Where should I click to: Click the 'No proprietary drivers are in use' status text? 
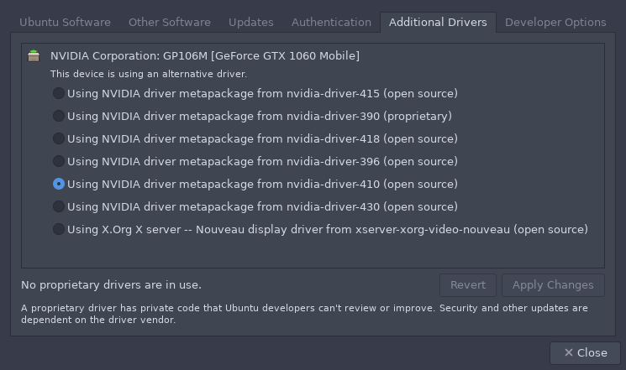tap(112, 285)
